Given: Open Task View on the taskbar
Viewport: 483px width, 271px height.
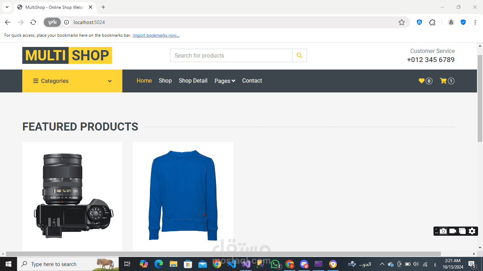Looking at the screenshot, I should (x=127, y=264).
